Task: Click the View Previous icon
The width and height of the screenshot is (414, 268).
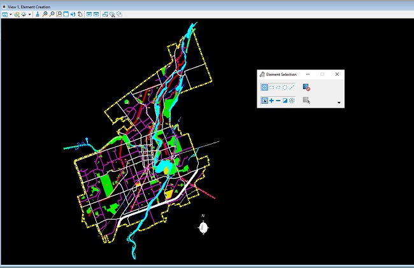Action: pyautogui.click(x=89, y=14)
